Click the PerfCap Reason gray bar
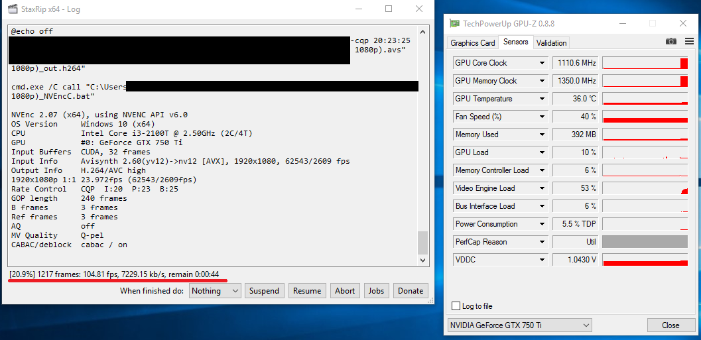 tap(645, 242)
